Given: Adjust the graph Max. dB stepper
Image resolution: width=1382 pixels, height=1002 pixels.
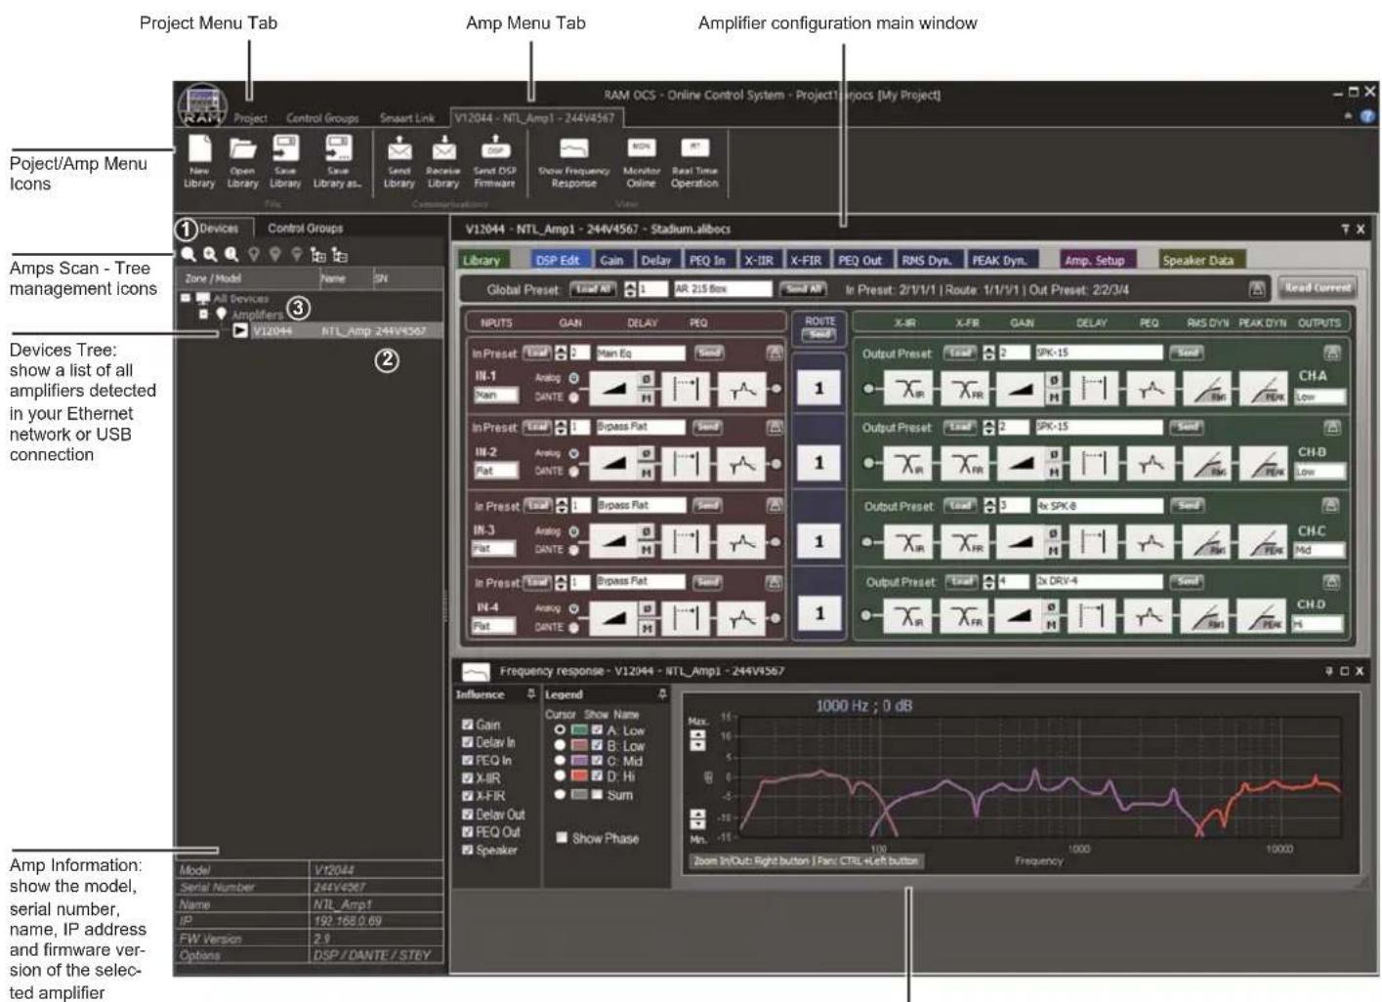Looking at the screenshot, I should (x=697, y=741).
